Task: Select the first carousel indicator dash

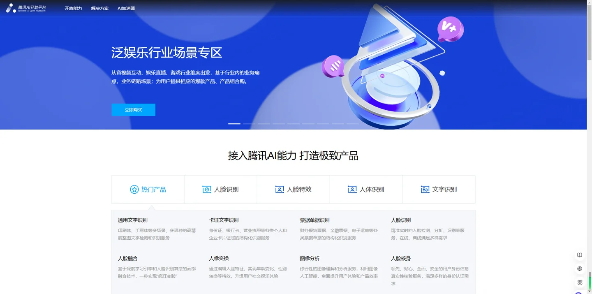Action: point(234,123)
